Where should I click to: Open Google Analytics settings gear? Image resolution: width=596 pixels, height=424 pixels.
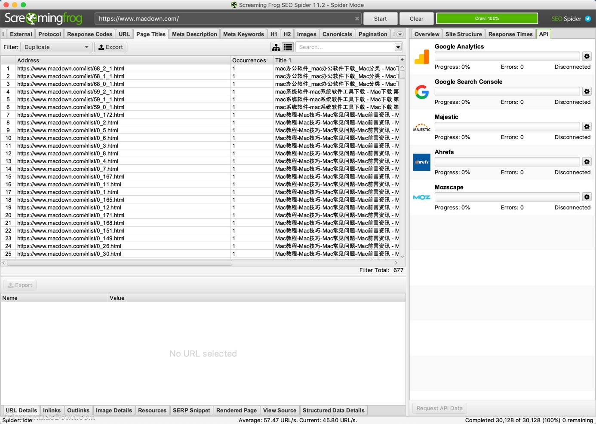[x=587, y=56]
